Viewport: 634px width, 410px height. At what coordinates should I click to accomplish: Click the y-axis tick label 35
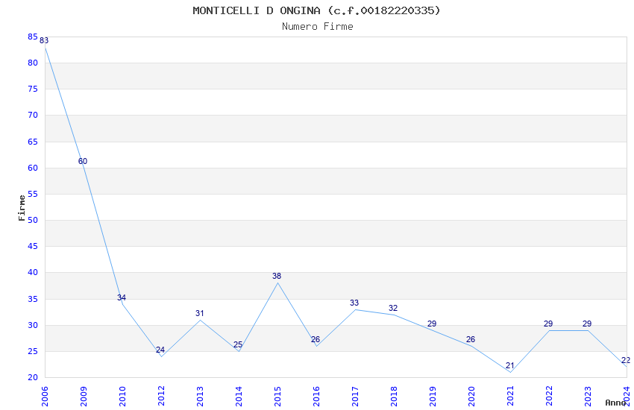33,300
